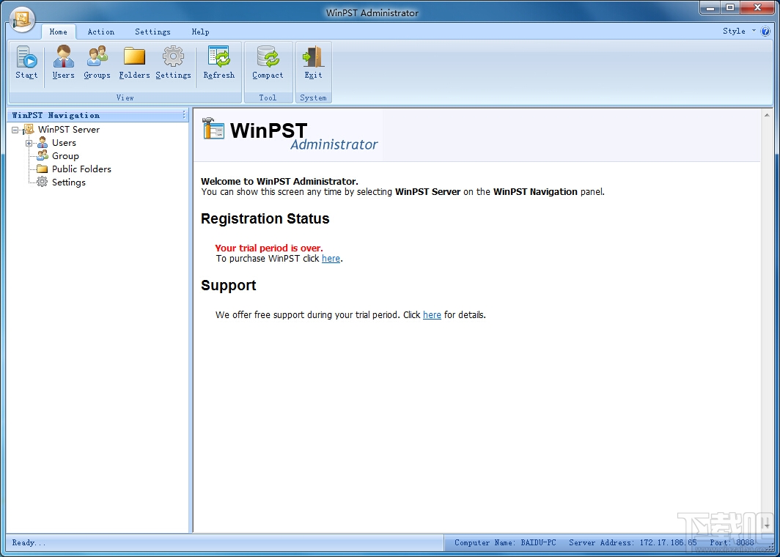Select Public Folders in navigation tree
This screenshot has height=557, width=780.
[81, 169]
